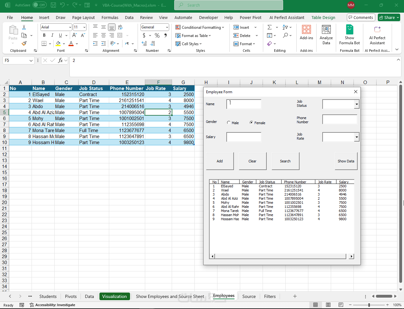Click the Search button in Employee Form
Image resolution: width=404 pixels, height=309 pixels.
(x=285, y=161)
